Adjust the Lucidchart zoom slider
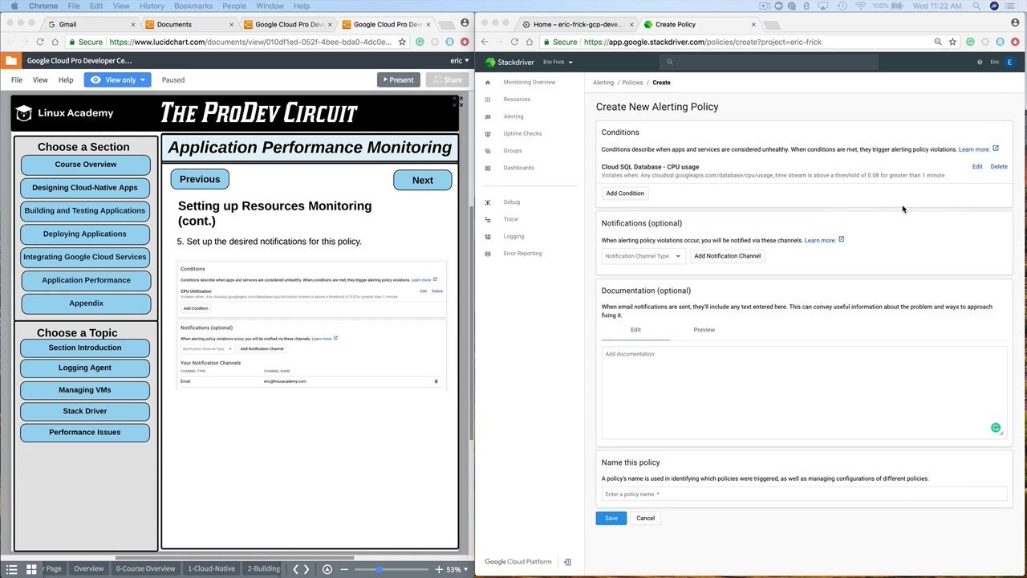 (379, 569)
